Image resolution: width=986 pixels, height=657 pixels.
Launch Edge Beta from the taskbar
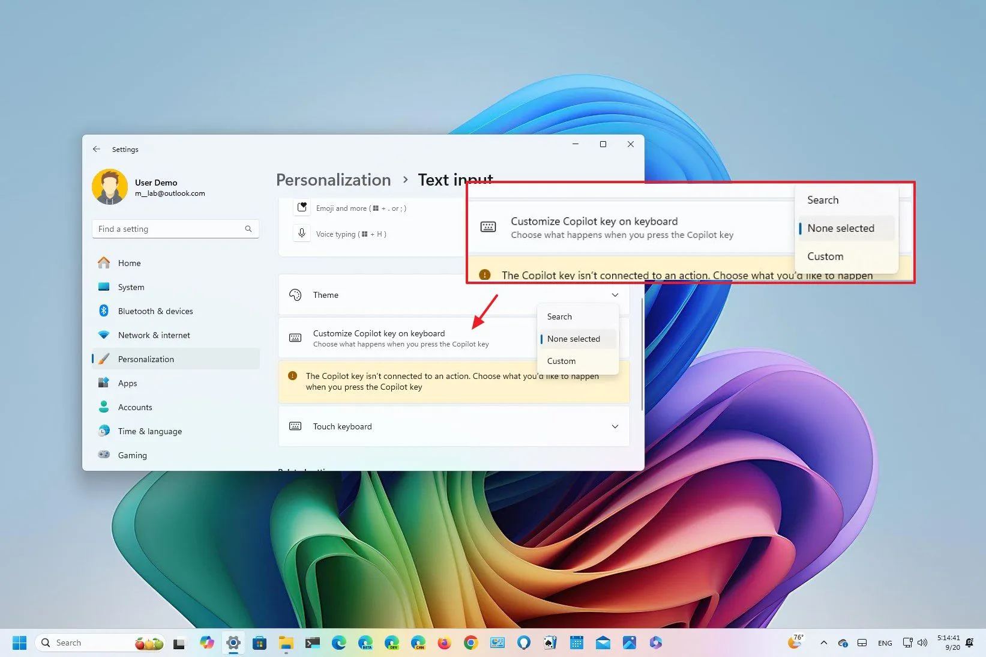tap(365, 643)
